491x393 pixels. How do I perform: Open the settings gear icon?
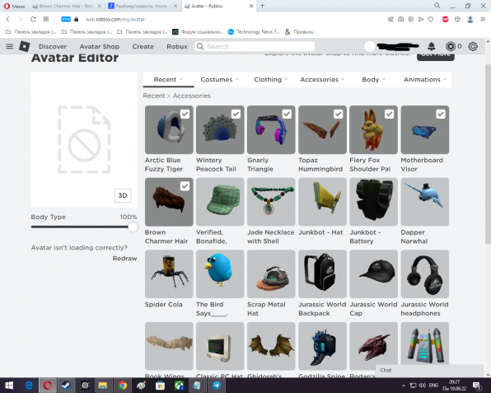click(x=473, y=46)
